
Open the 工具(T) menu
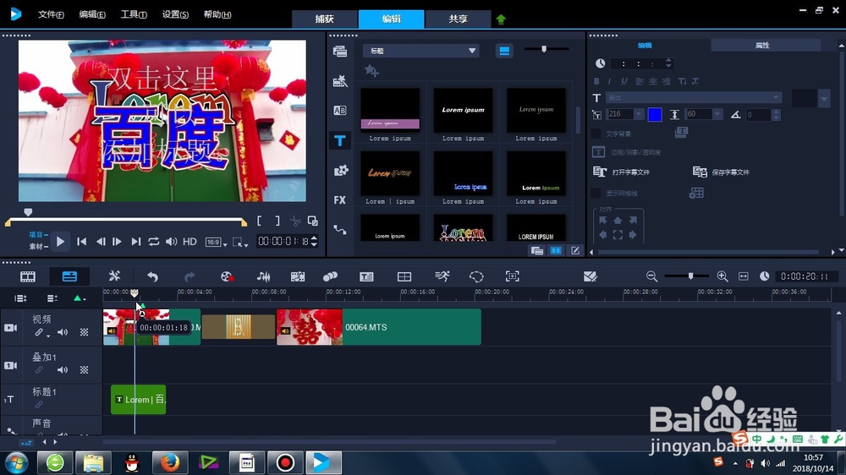134,14
